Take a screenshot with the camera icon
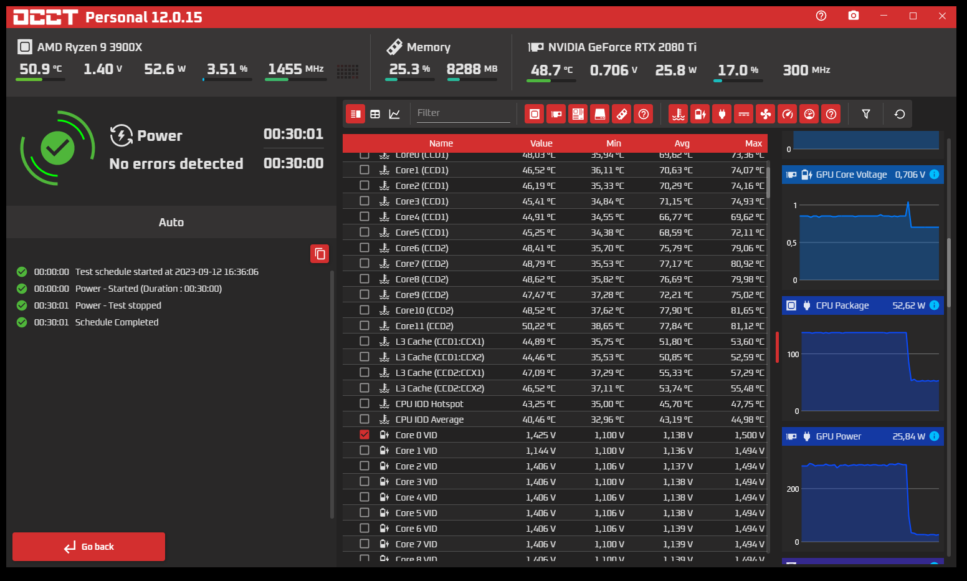967x581 pixels. click(854, 16)
